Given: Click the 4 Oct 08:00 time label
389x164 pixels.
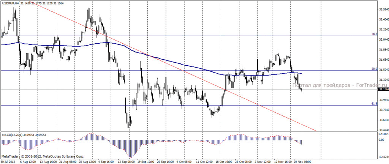Looking at the screenshot, I should 184,161.
